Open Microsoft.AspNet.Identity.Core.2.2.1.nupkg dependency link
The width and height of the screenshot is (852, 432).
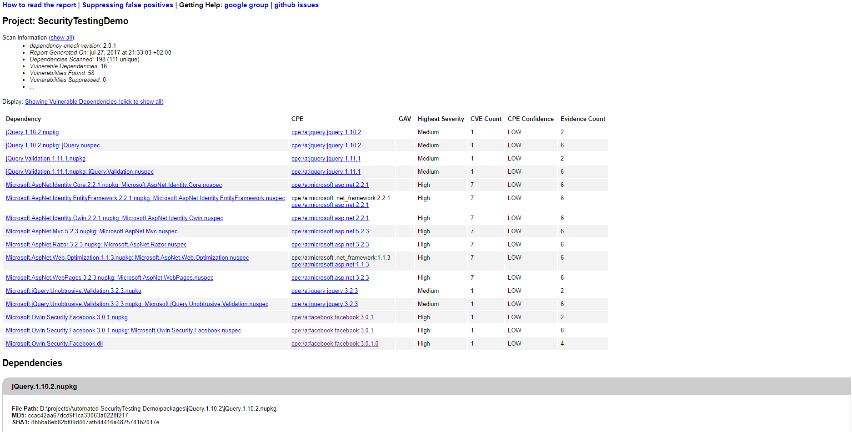coord(114,185)
